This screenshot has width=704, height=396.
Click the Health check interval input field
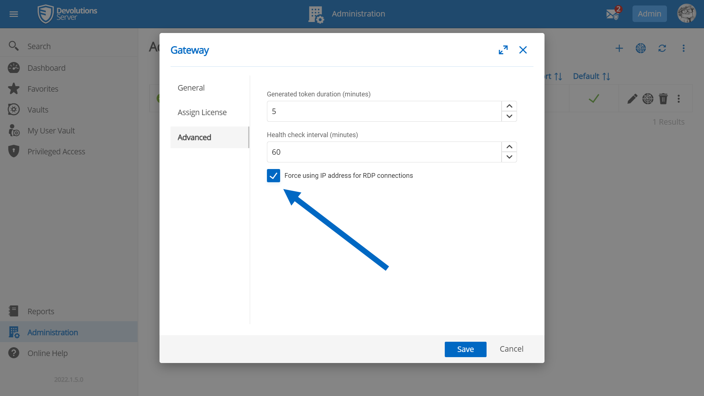click(384, 152)
